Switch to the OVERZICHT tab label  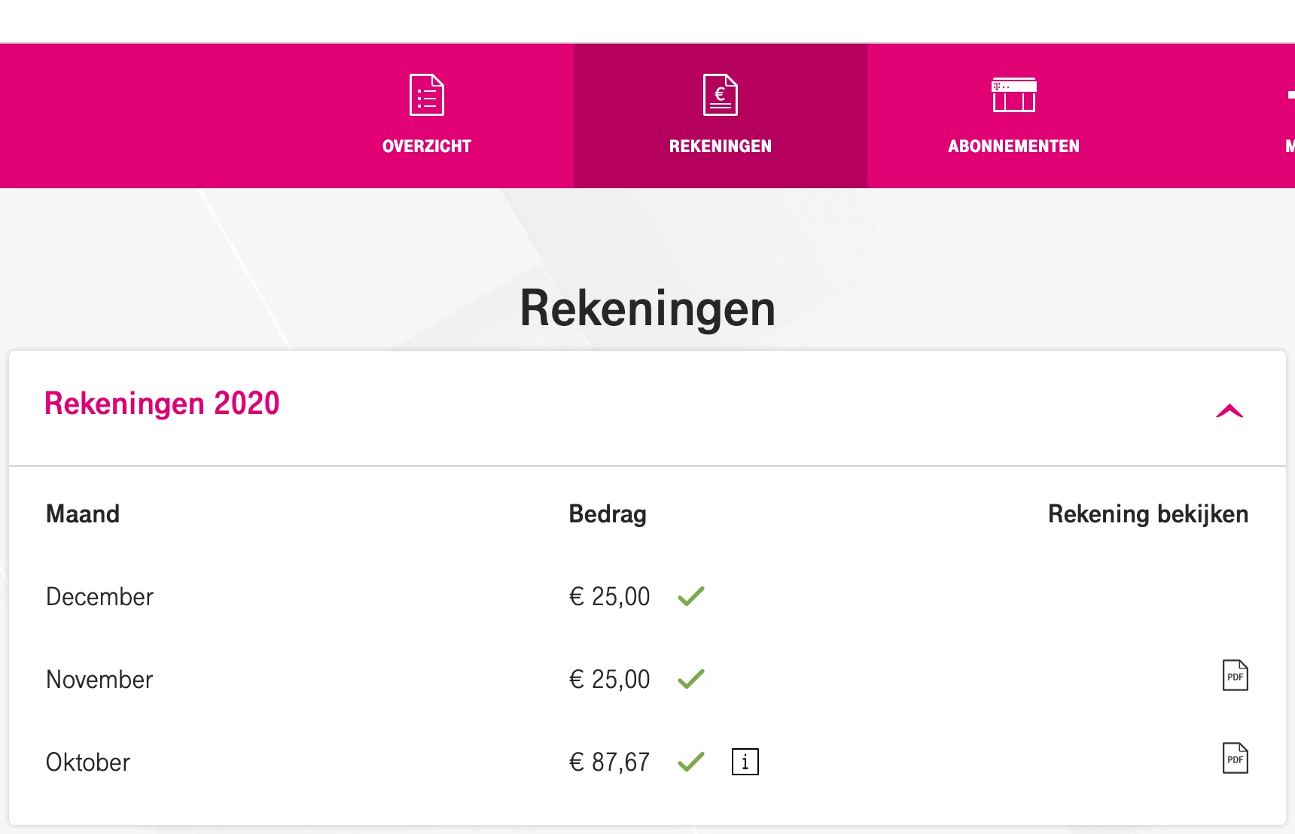point(426,146)
